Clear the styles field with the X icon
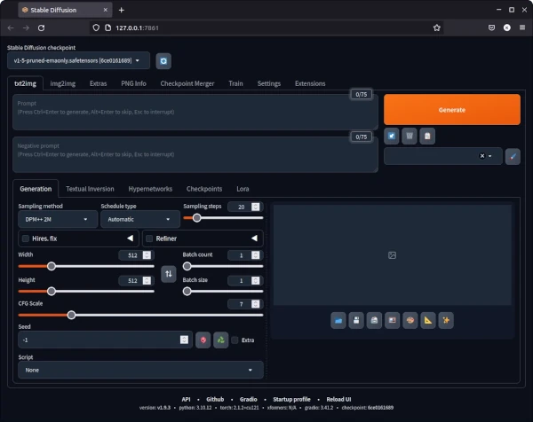 482,156
